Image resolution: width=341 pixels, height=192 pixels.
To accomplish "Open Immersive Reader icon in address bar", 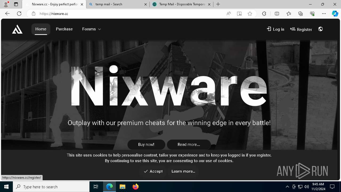I will [239, 14].
